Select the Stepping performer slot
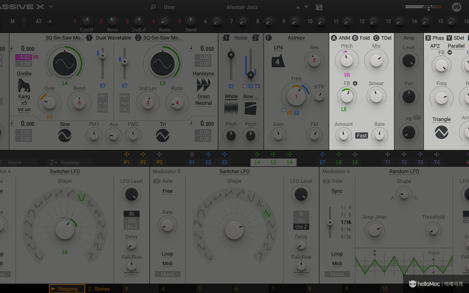This screenshot has height=293, width=469. pyautogui.click(x=67, y=289)
